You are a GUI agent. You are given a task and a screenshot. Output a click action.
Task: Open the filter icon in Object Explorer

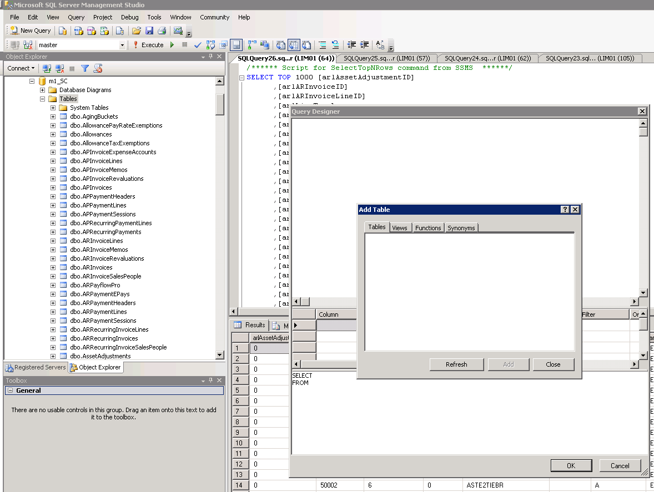point(85,68)
